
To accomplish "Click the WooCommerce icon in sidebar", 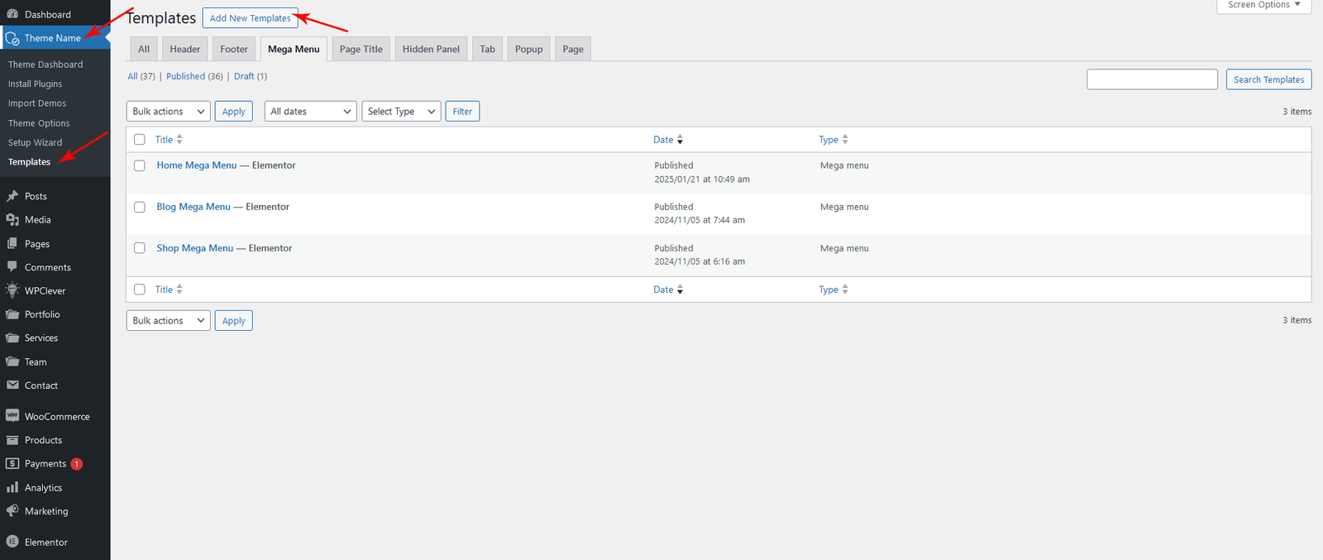I will [x=12, y=416].
